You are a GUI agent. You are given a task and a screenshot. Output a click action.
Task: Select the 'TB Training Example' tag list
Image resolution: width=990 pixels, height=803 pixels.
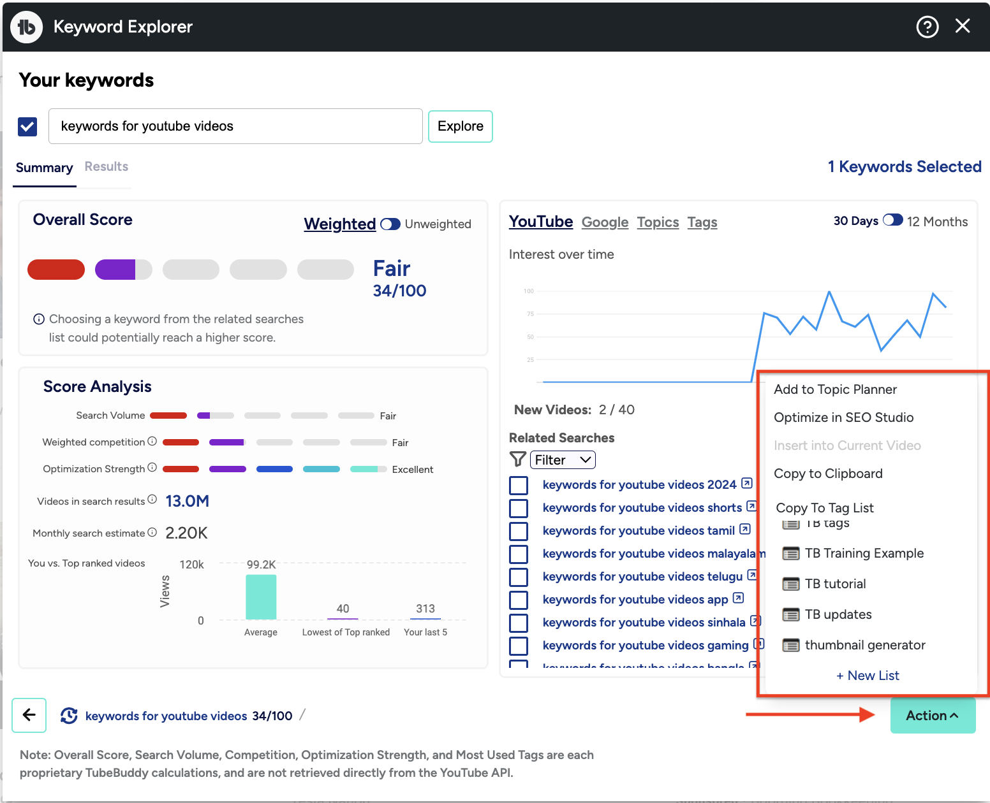[x=864, y=553]
